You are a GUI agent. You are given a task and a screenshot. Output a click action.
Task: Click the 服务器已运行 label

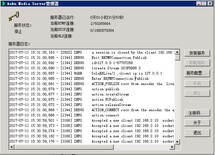click(x=63, y=17)
